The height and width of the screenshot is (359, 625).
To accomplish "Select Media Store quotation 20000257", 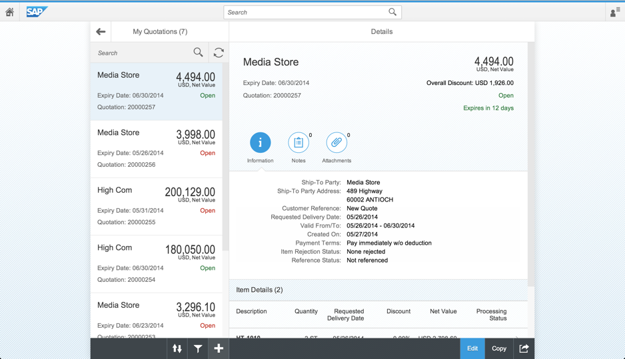I will point(156,92).
